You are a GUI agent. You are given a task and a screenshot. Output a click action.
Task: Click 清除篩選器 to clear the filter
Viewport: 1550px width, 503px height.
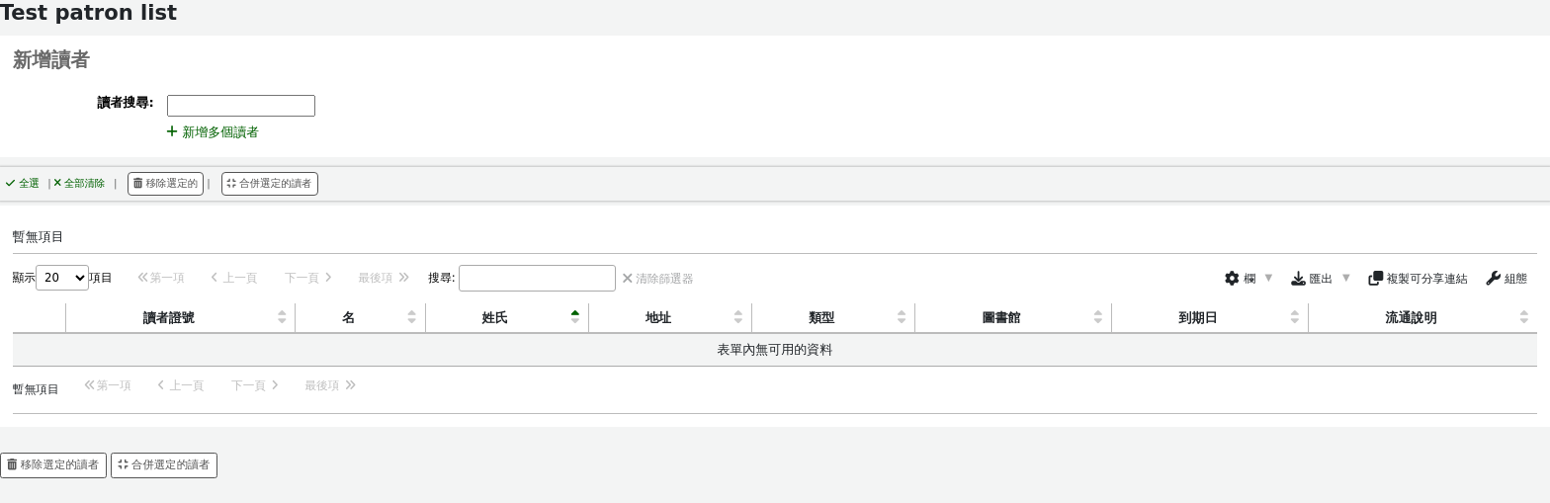[x=657, y=279]
